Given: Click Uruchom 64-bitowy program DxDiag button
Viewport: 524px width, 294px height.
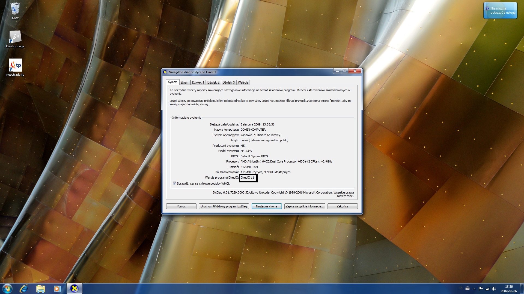Looking at the screenshot, I should (224, 206).
